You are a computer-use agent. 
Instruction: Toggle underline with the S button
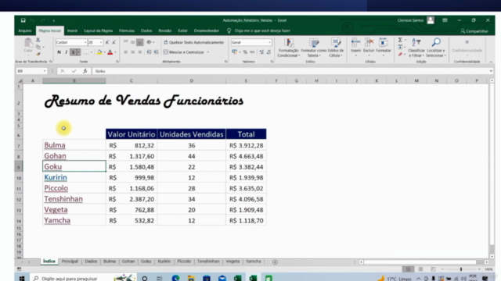tap(73, 52)
